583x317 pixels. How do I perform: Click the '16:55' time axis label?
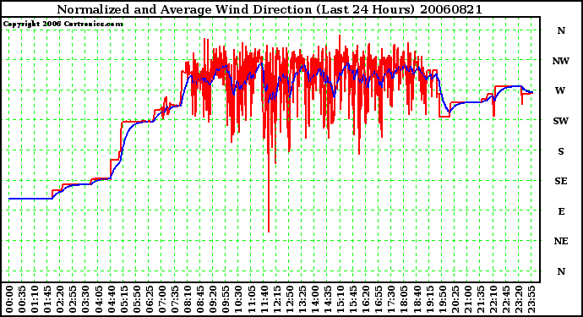(379, 299)
